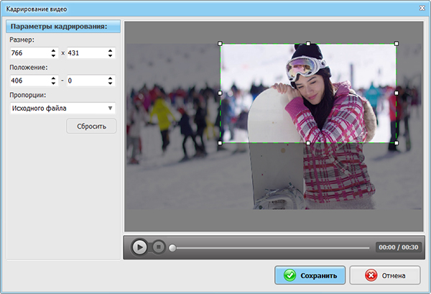
Task: Click the bottom-center crop handle
Action: click(x=308, y=143)
